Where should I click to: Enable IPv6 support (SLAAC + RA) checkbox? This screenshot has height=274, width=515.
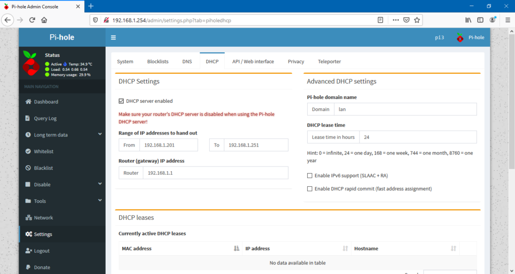tap(310, 176)
